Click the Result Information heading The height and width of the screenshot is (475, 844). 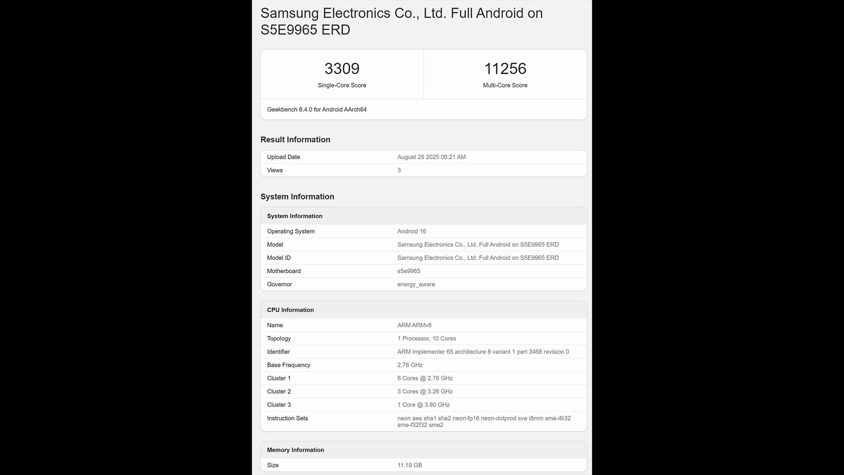pyautogui.click(x=295, y=139)
